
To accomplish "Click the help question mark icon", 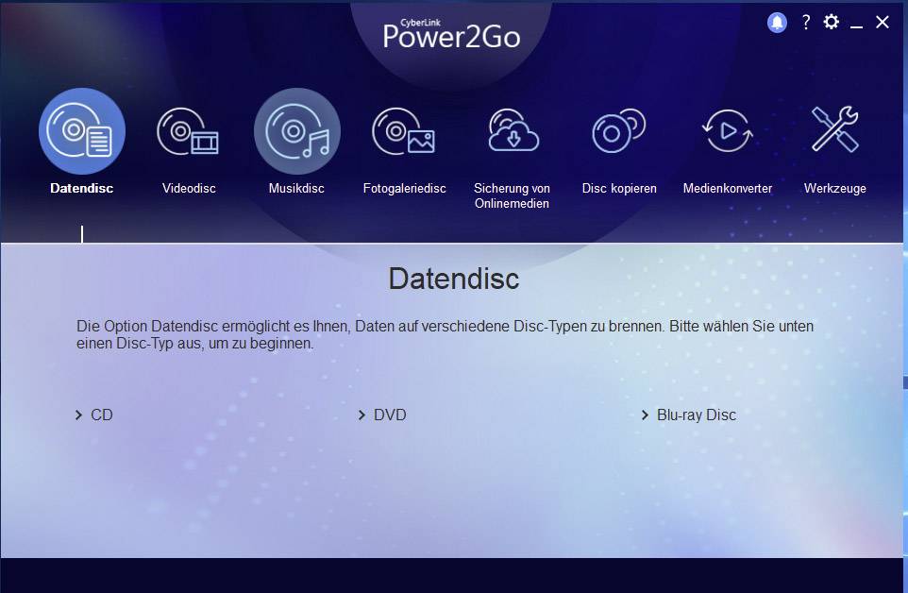I will pyautogui.click(x=805, y=22).
